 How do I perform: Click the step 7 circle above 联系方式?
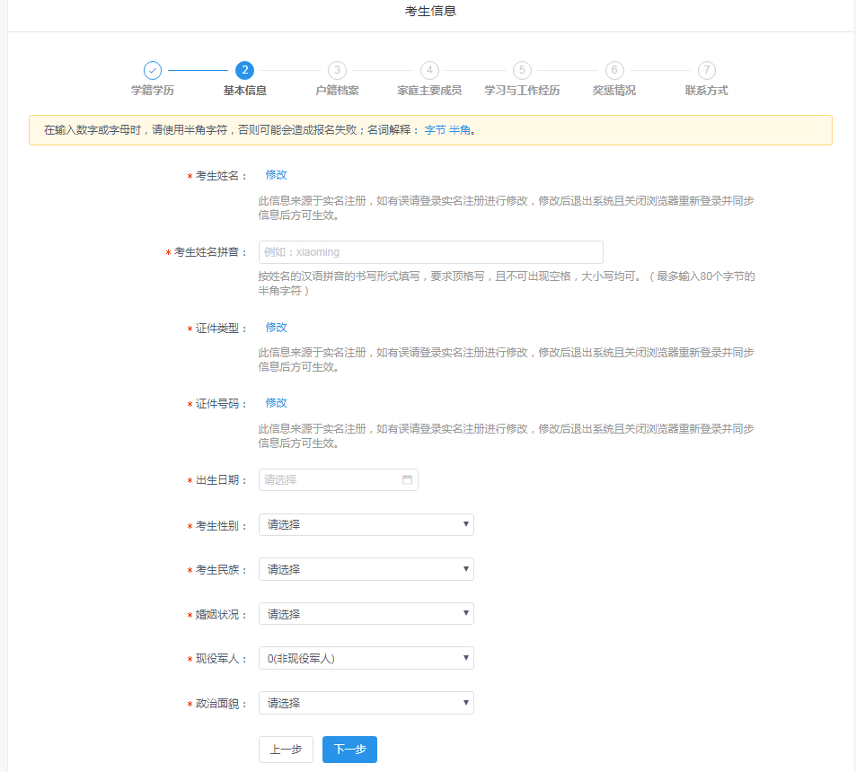pyautogui.click(x=707, y=69)
